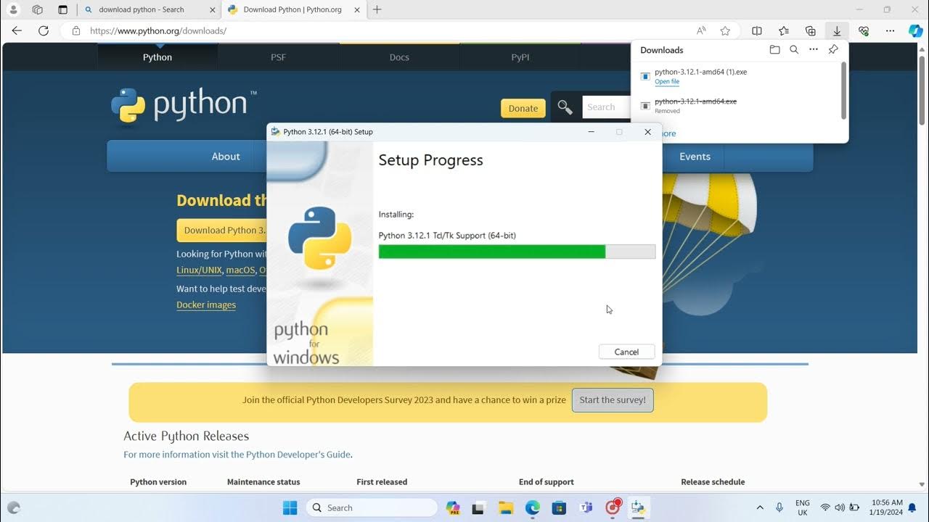Open Edge Settings and more menu

[891, 31]
